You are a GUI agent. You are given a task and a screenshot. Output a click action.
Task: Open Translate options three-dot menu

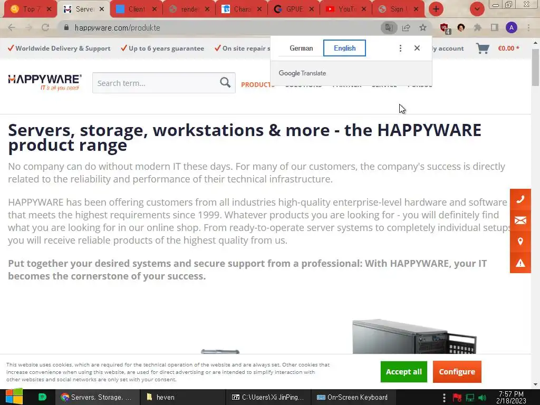click(x=400, y=48)
